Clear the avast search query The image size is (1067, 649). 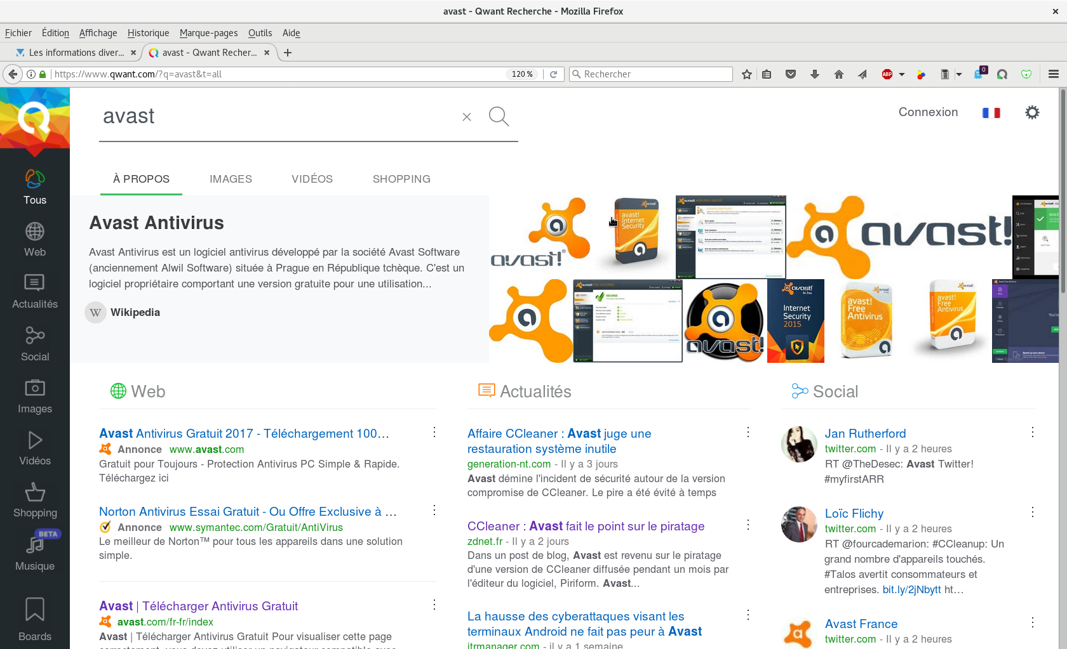467,117
